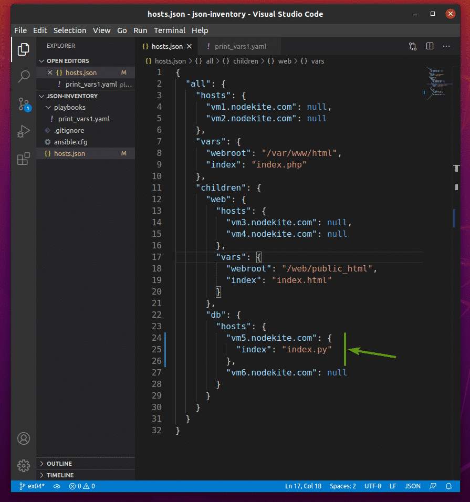
Task: Click the notifications bell in status bar
Action: (x=449, y=486)
